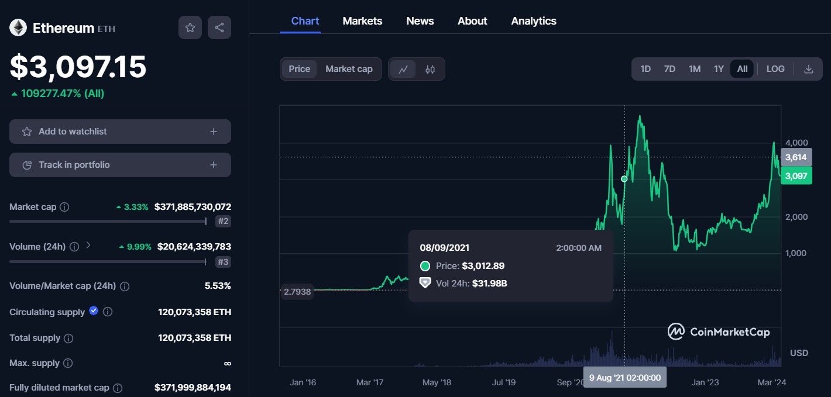The image size is (831, 397).
Task: Click the 3.33% market cap change
Action: pos(132,207)
